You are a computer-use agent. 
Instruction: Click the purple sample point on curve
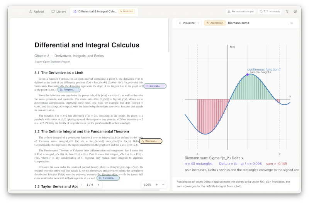coord(248,74)
